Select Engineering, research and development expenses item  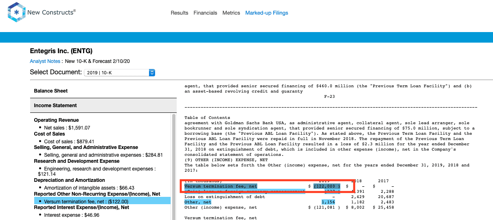coord(96,171)
